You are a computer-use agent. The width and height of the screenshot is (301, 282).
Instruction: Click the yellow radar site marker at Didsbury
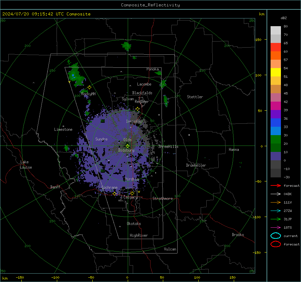[x=127, y=146]
